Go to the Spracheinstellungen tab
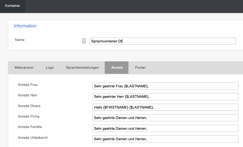 point(82,68)
